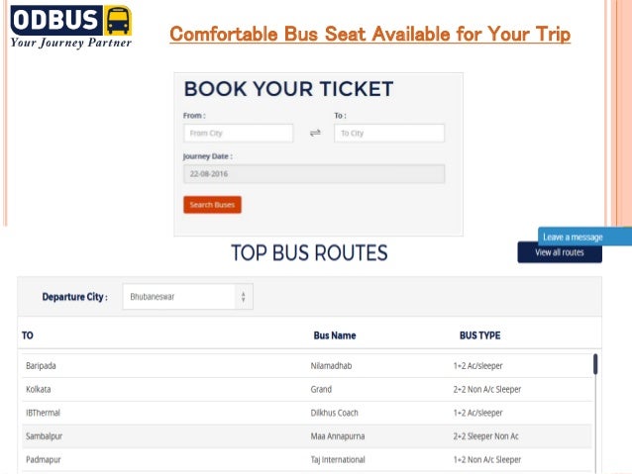Click the ODBUS bus logo icon
Screen dimensions: 632x474
118,20
